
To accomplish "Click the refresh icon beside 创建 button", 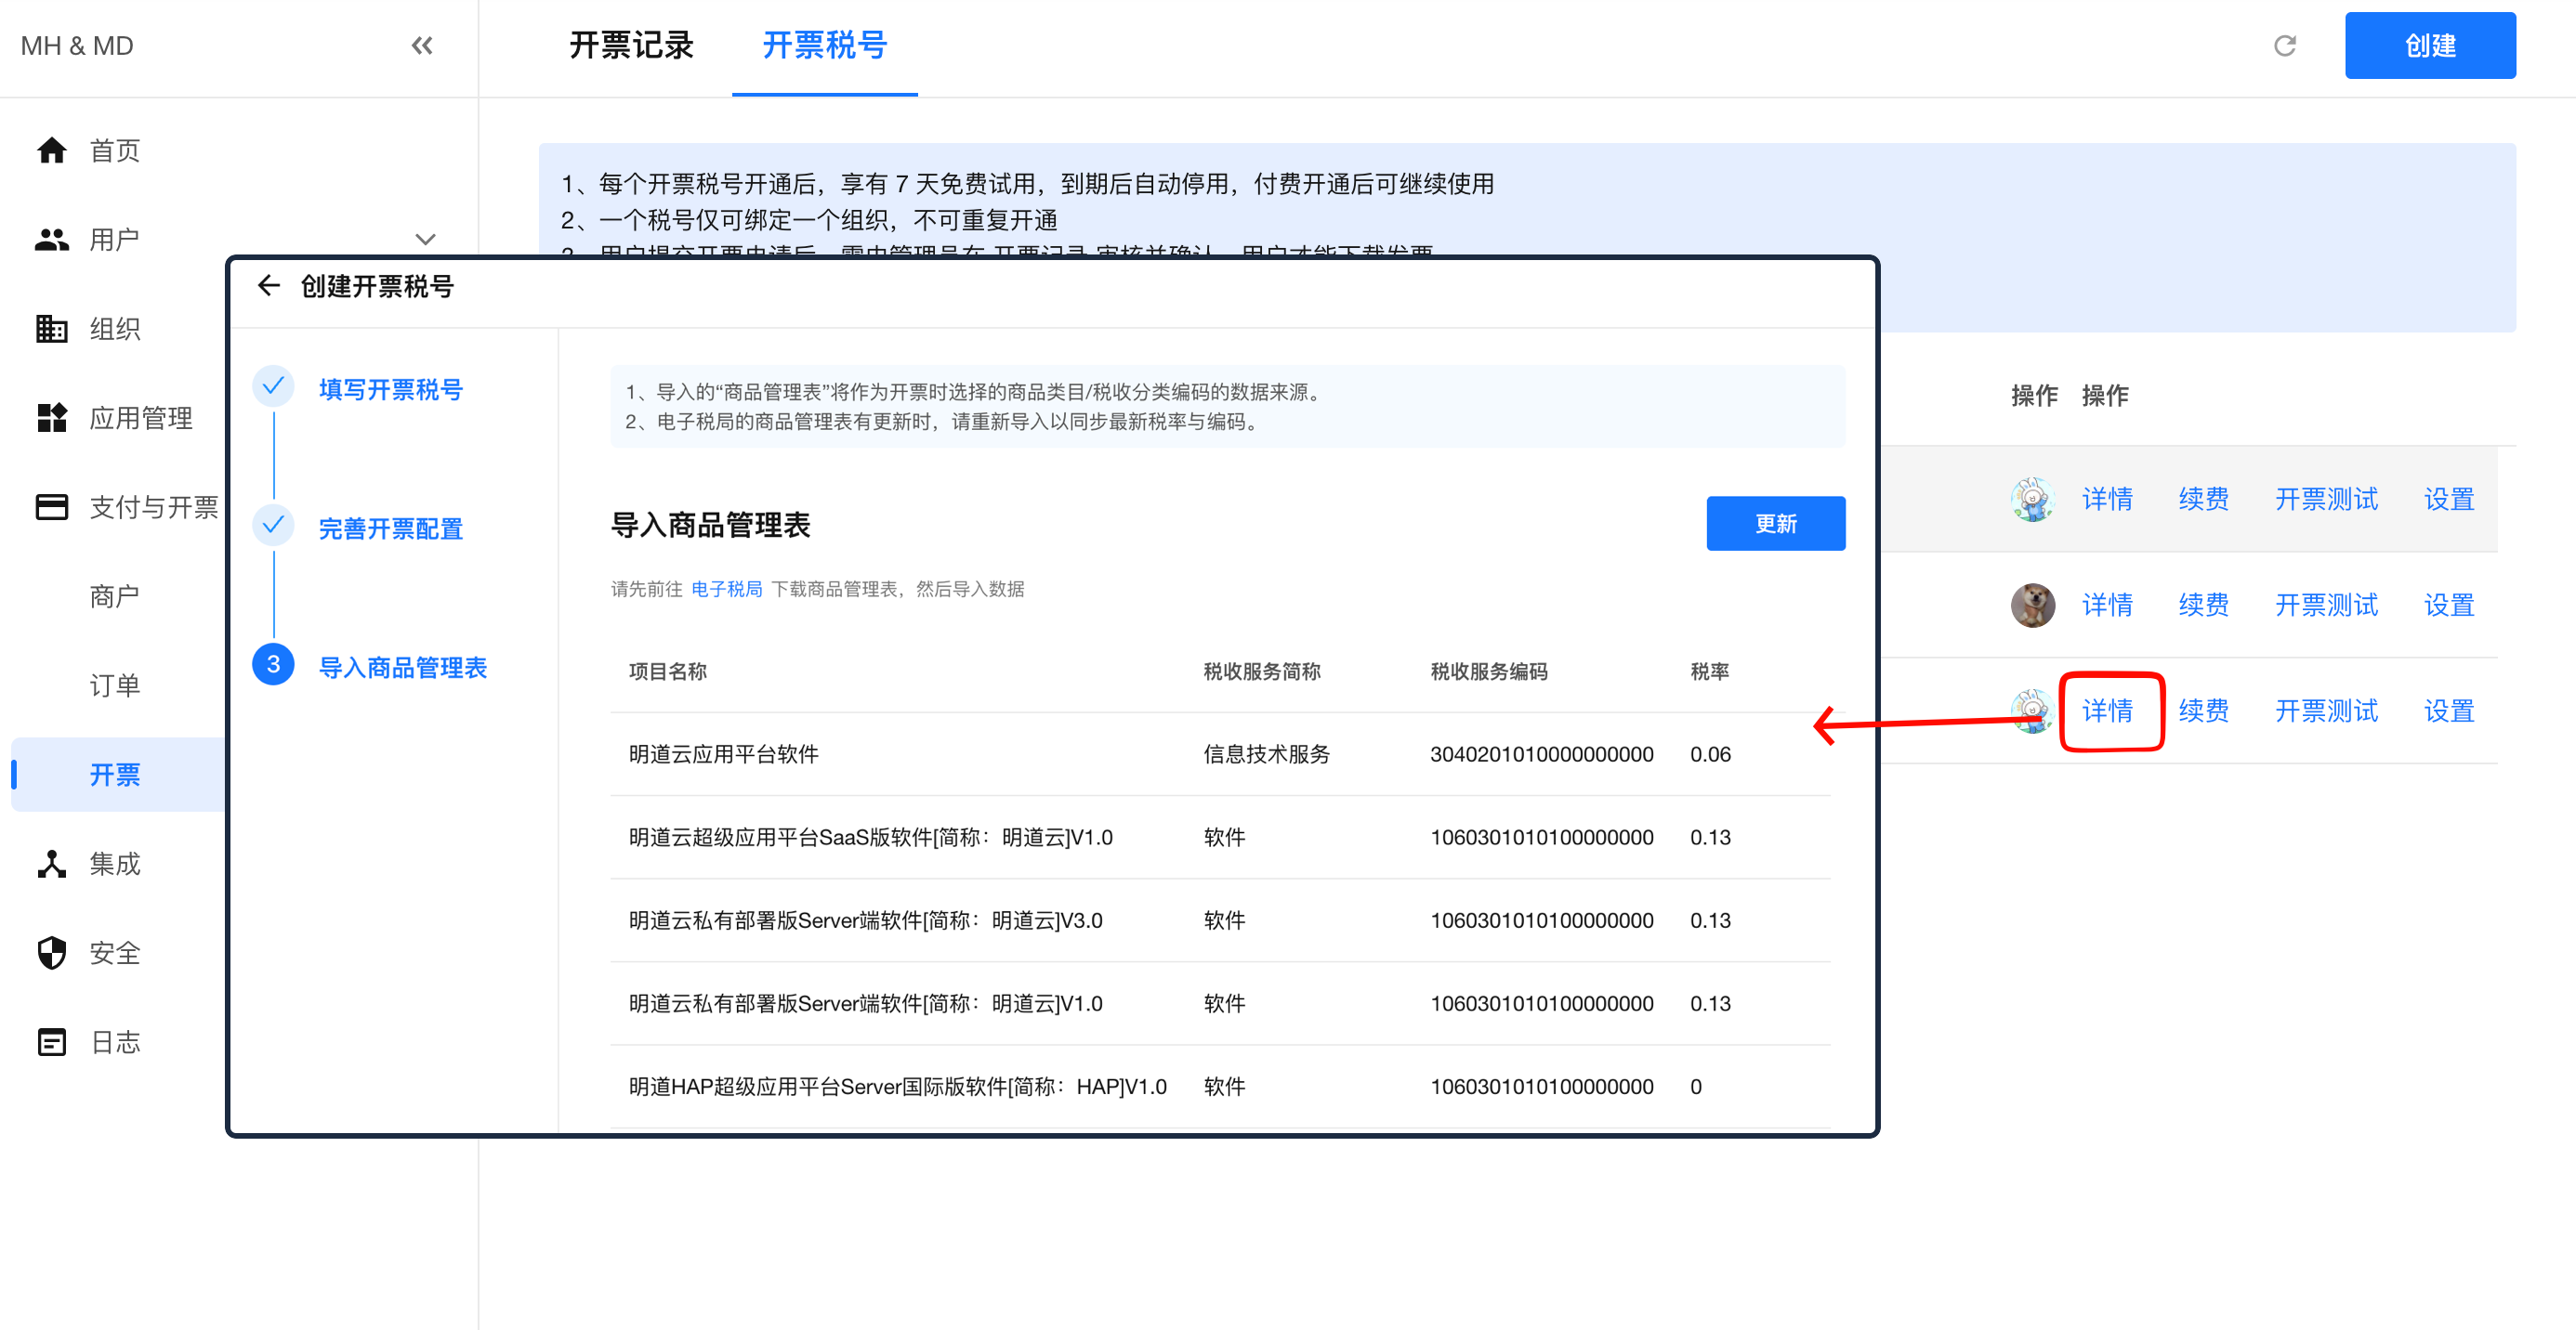I will point(2284,46).
